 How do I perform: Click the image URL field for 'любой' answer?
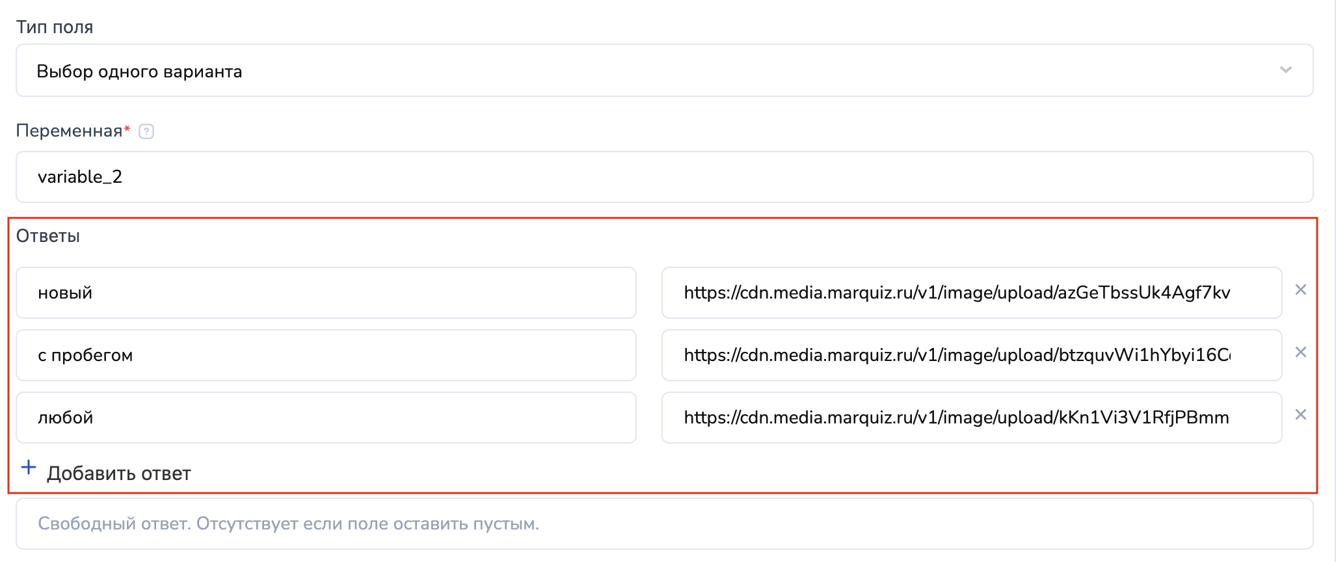point(970,418)
